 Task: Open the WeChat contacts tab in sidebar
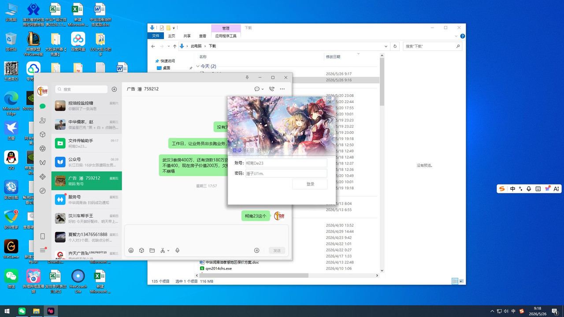43,120
